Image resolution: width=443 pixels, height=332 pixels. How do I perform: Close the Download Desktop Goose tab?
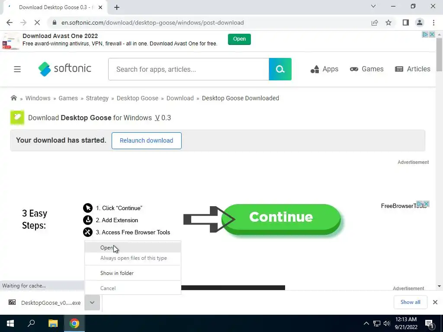coord(100,7)
